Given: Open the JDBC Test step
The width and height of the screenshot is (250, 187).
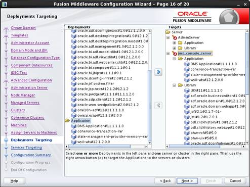Looking at the screenshot, I should (19, 73).
